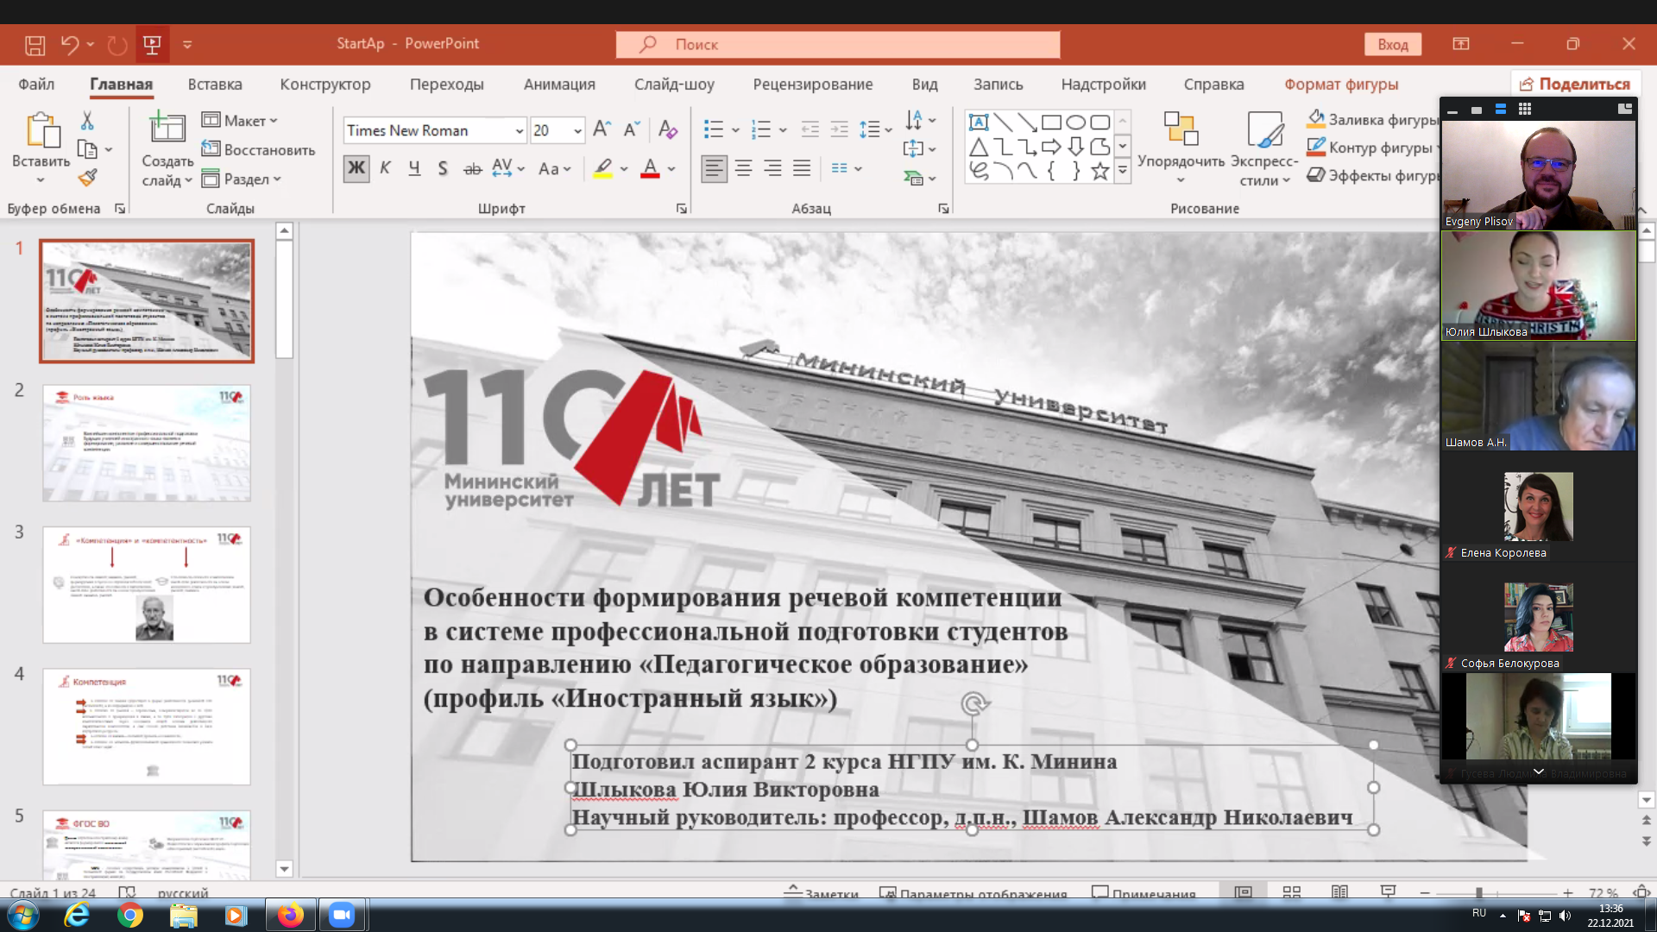Open Google Chrome from taskbar
The height and width of the screenshot is (932, 1657).
[x=130, y=915]
